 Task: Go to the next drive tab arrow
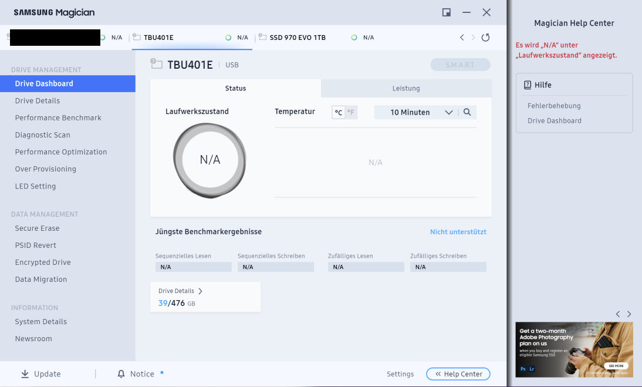coord(473,37)
